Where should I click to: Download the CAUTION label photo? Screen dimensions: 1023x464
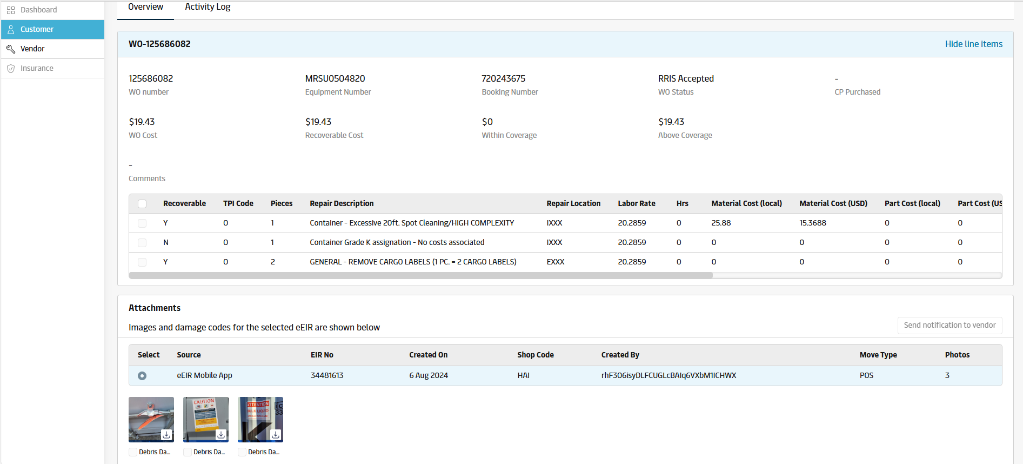tap(221, 435)
